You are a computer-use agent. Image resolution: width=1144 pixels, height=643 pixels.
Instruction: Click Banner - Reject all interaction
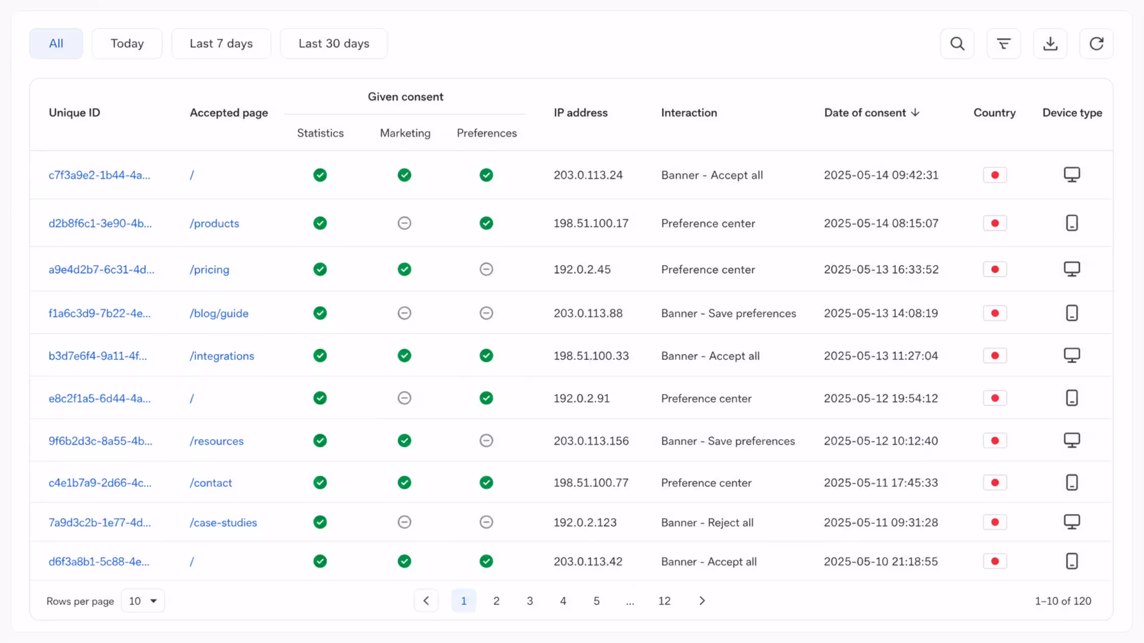coord(707,522)
